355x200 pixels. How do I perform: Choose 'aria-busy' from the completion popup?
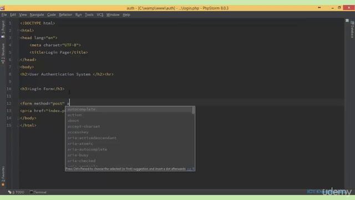coord(129,155)
